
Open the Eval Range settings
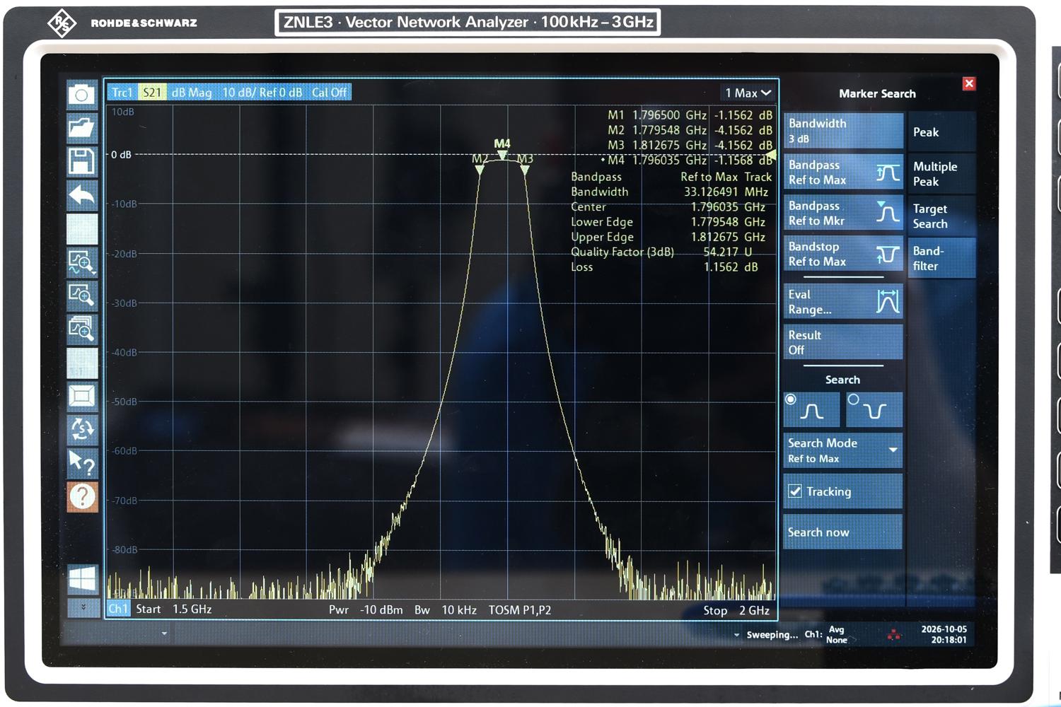(843, 302)
